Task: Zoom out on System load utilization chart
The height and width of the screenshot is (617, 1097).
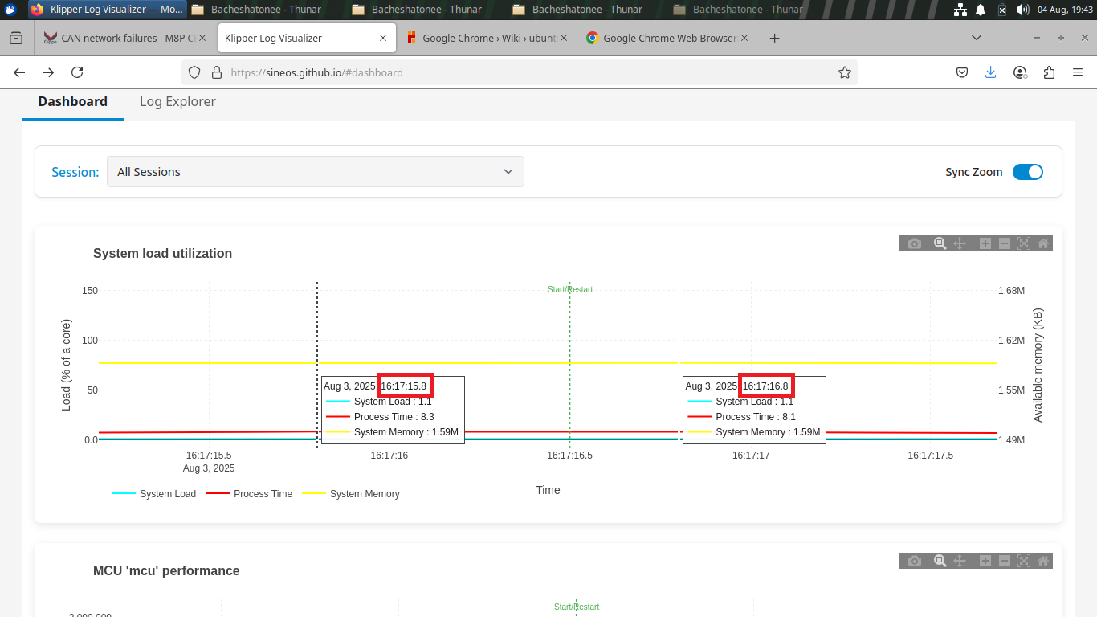Action: tap(1005, 243)
